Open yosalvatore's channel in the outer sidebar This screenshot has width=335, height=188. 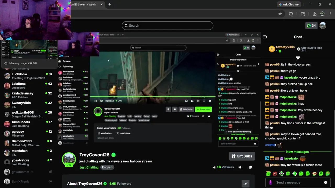click(x=28, y=162)
